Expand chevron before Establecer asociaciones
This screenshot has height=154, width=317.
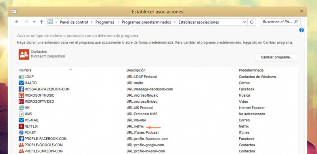(175, 22)
